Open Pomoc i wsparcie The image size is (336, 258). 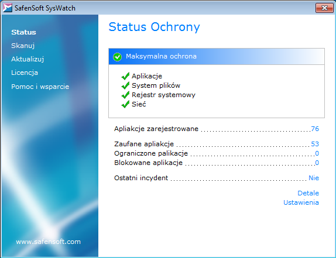point(40,87)
